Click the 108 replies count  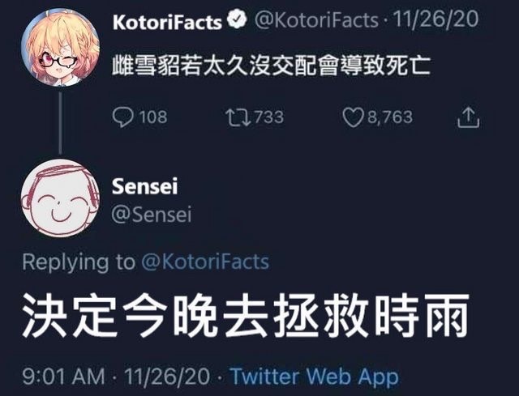click(153, 117)
